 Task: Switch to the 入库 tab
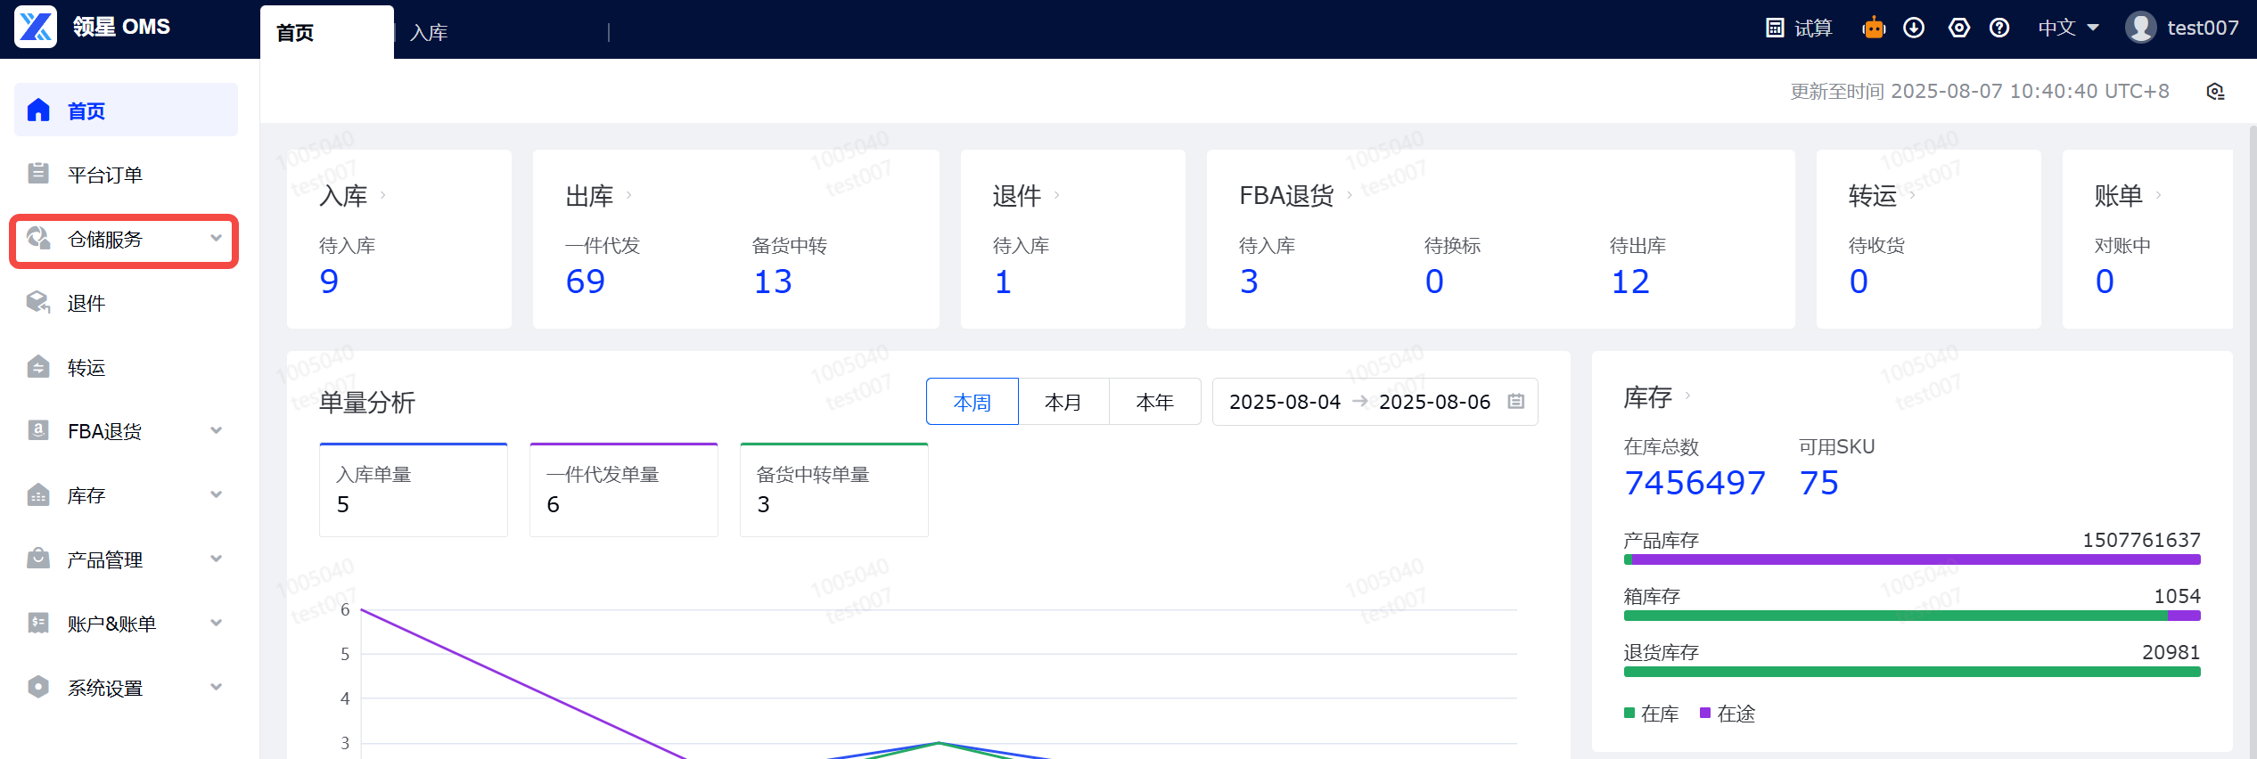point(429,32)
